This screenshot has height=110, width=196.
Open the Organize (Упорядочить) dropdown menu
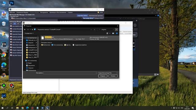(29, 33)
